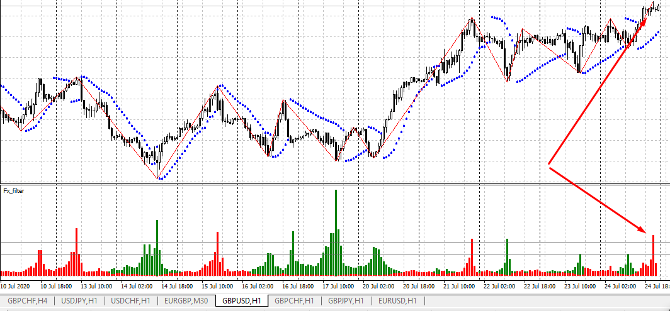Image resolution: width=670 pixels, height=311 pixels.
Task: Open the USDJPY,H1 chart tab
Action: (x=79, y=301)
